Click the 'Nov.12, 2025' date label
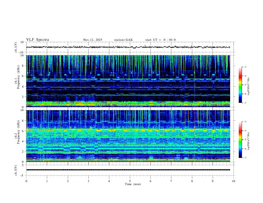The height and width of the screenshot is (203, 263). click(x=93, y=40)
